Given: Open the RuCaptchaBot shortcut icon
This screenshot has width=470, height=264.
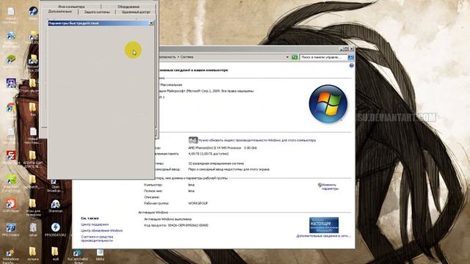Looking at the screenshot, I should coord(77,253).
